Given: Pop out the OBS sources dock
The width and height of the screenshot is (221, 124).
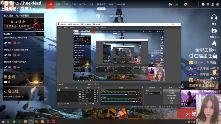Looking at the screenshot, I should click(99, 88).
